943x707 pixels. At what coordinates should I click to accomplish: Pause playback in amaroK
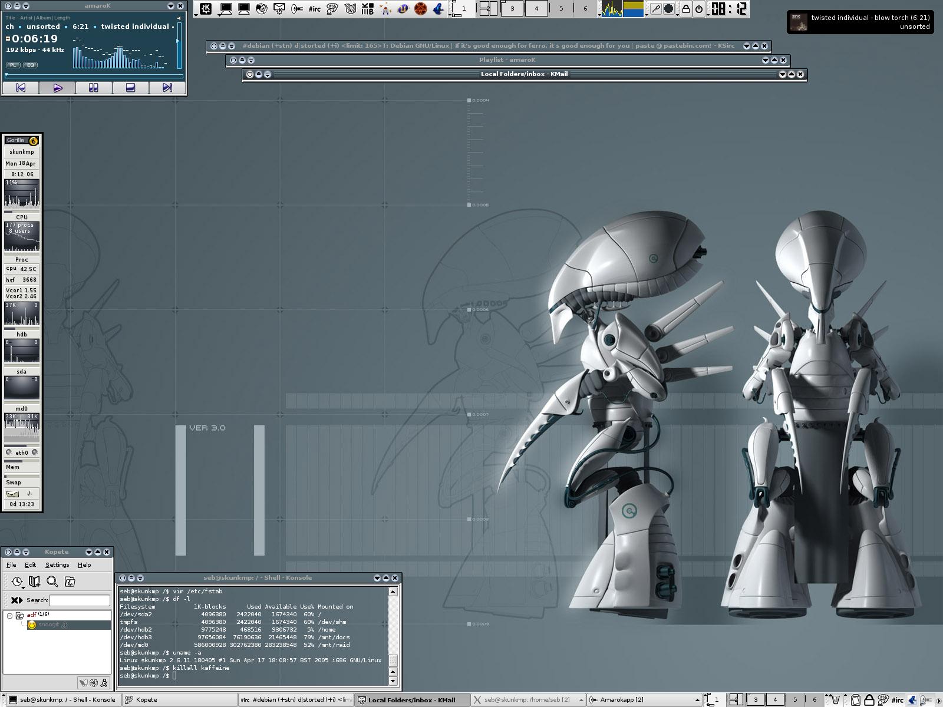click(94, 88)
